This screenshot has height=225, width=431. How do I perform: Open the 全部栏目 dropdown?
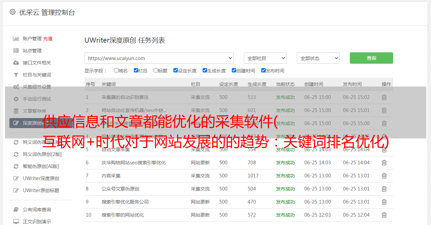pos(265,58)
